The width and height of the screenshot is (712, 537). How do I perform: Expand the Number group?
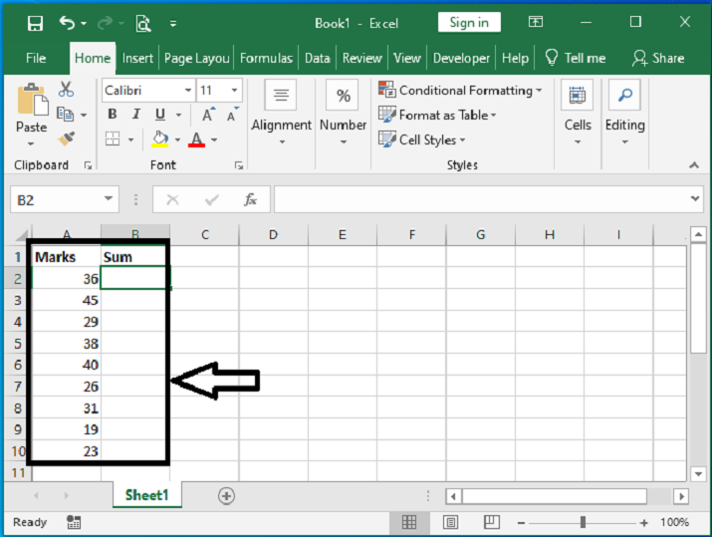(x=344, y=113)
